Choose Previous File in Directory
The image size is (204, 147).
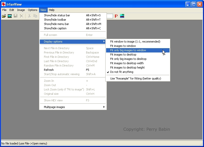pos(73,52)
